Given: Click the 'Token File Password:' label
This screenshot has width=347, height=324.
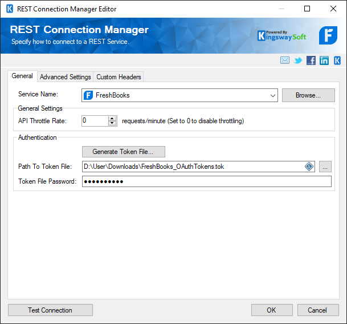Looking at the screenshot, I should (47, 181).
